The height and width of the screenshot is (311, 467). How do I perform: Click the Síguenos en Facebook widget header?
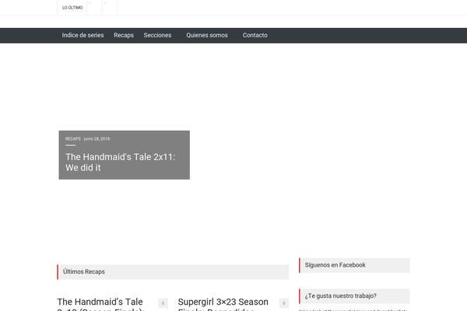(x=354, y=265)
